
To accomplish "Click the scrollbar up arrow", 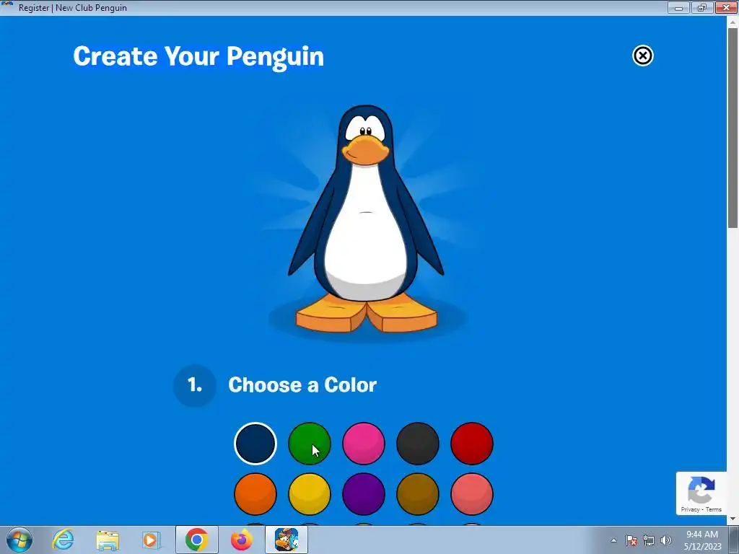I will click(x=733, y=21).
